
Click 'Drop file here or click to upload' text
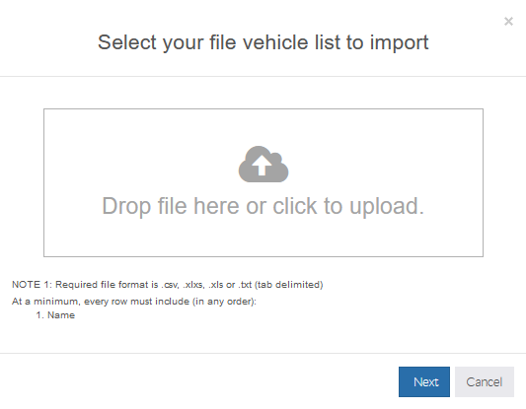[x=263, y=206]
